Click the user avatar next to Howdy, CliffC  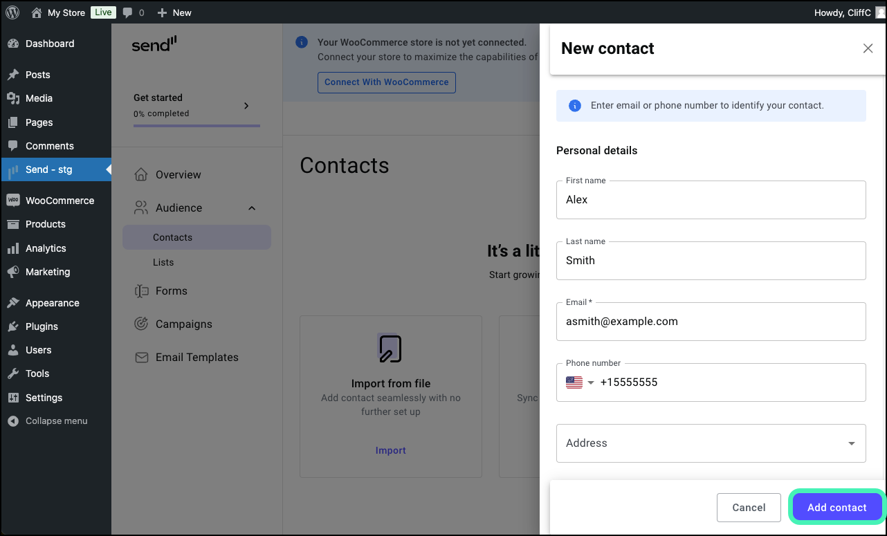(x=880, y=12)
